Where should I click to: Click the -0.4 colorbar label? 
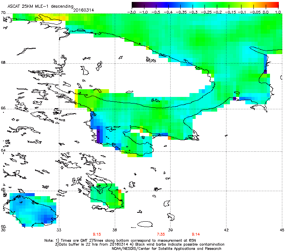pos(168,12)
